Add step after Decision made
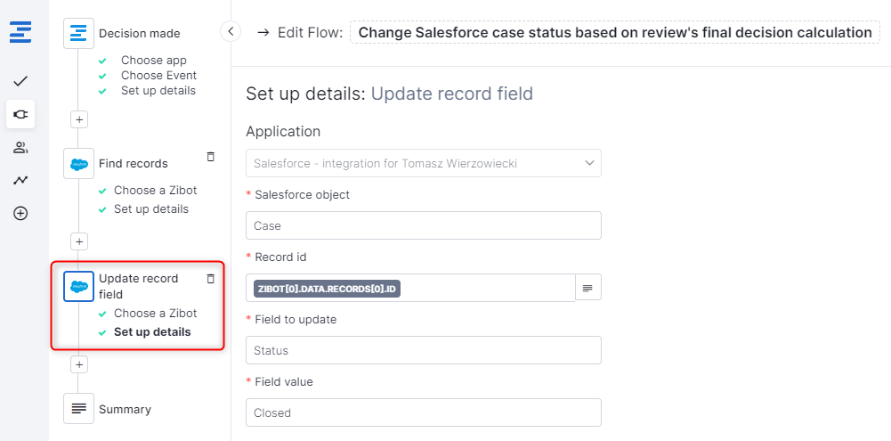Screen dimensions: 891x441 tap(79, 118)
